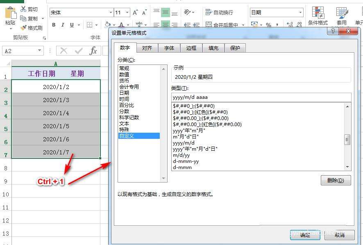Apply italic formatting
The image size is (363, 245).
tap(62, 24)
